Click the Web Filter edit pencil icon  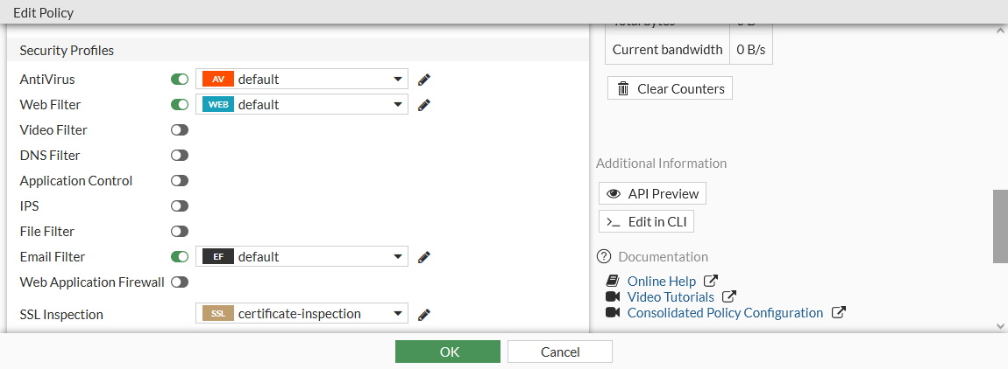click(424, 105)
